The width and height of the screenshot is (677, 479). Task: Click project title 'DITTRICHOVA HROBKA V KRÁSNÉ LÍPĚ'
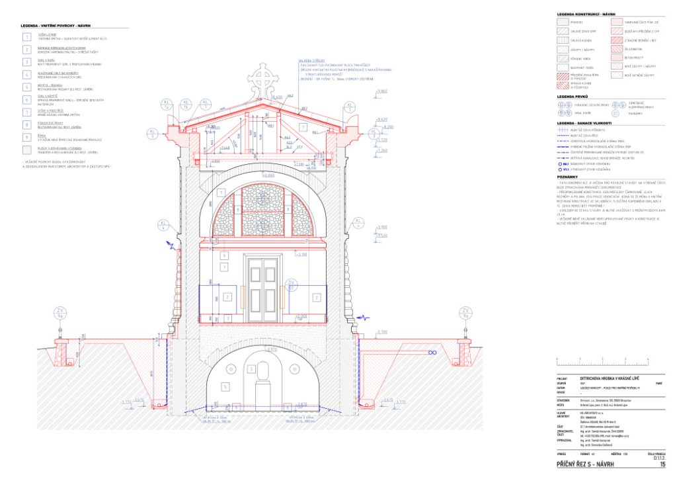pyautogui.click(x=610, y=378)
